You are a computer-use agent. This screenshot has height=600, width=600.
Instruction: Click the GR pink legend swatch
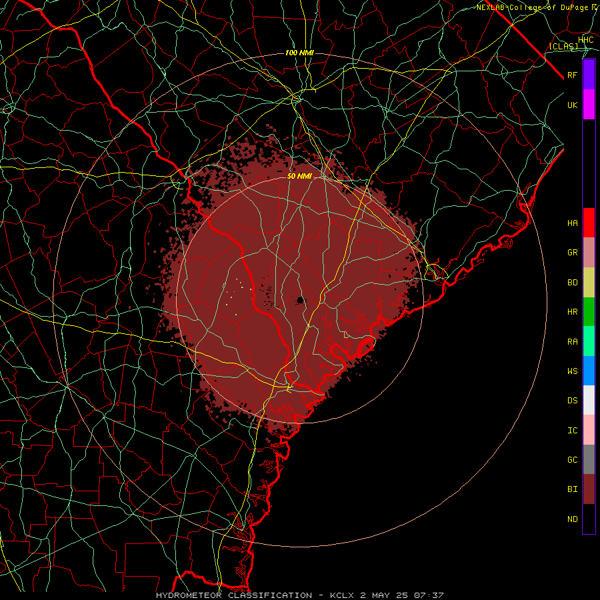tap(589, 253)
